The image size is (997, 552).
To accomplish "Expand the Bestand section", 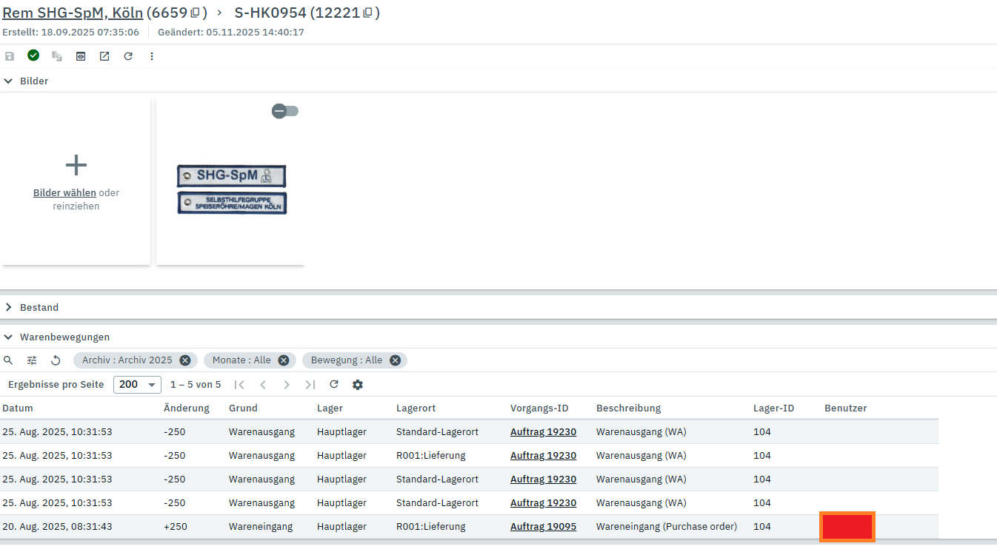I will click(9, 307).
